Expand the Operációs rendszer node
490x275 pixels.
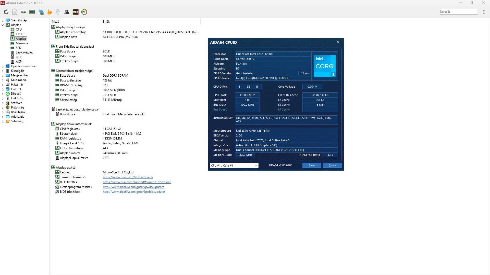pos(3,66)
